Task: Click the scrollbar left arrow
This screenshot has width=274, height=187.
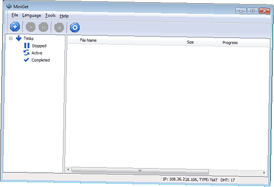Action: click(x=68, y=169)
